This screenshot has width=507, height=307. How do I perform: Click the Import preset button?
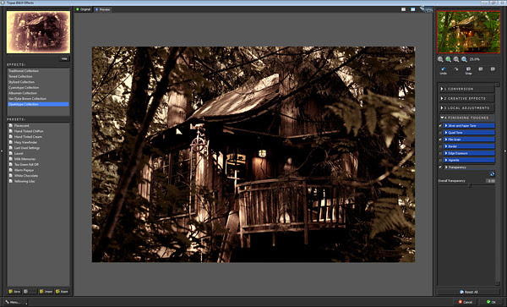46,292
